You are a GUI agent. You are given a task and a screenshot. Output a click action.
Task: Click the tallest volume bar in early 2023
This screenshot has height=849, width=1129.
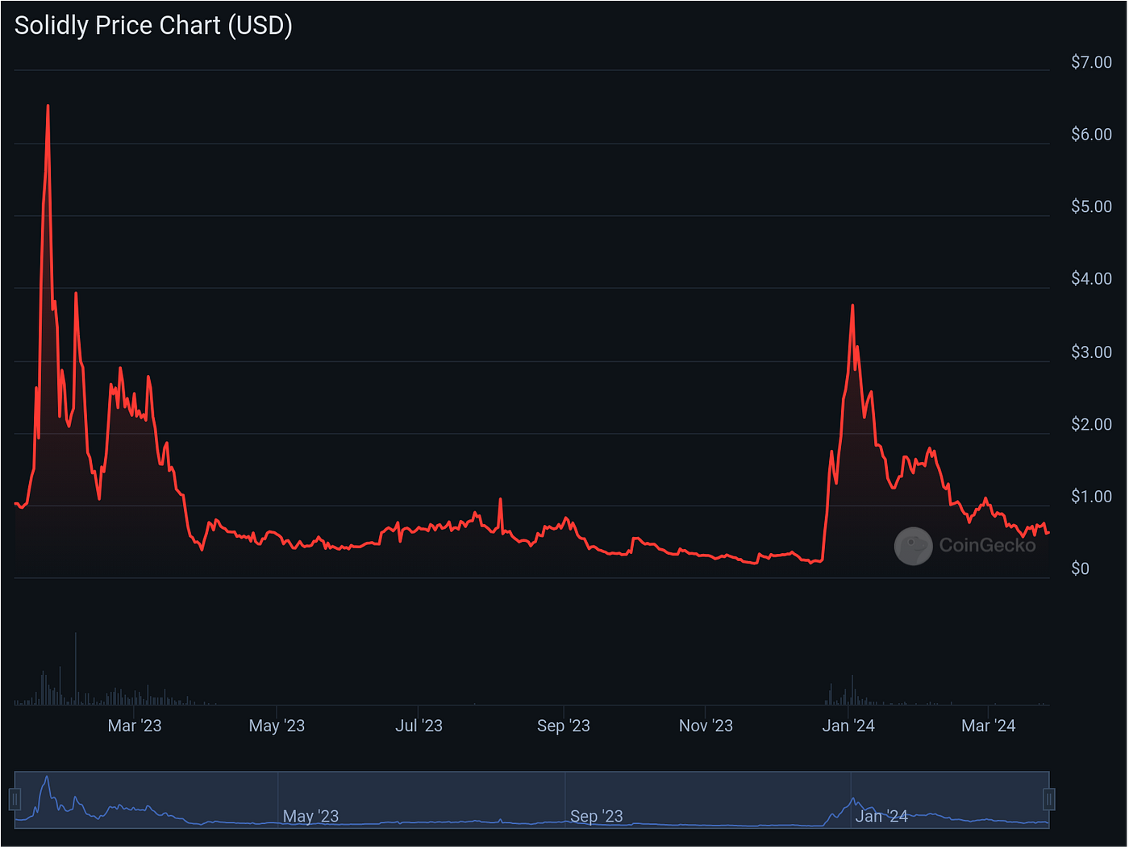tap(76, 668)
